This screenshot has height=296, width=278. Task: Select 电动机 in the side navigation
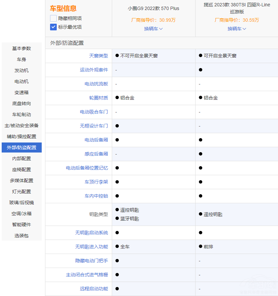point(22,81)
